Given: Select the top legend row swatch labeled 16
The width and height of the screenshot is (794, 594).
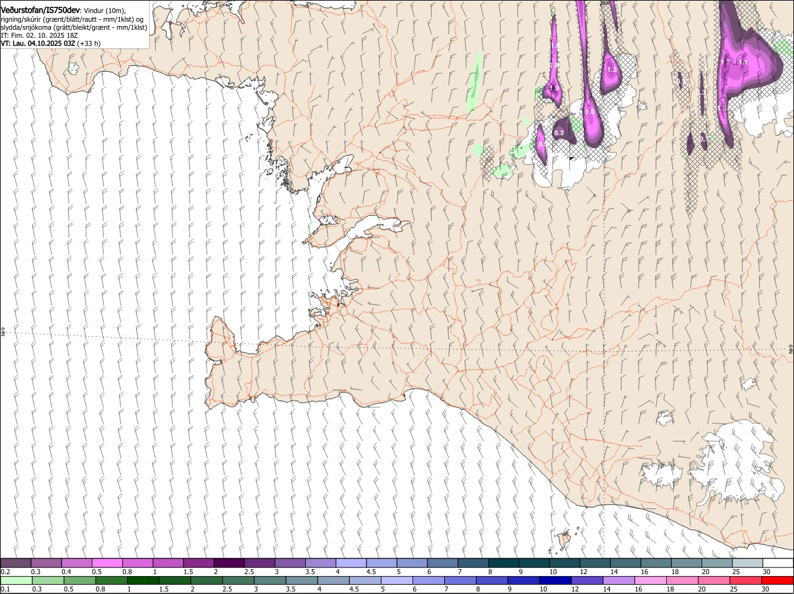Looking at the screenshot, I should [656, 563].
